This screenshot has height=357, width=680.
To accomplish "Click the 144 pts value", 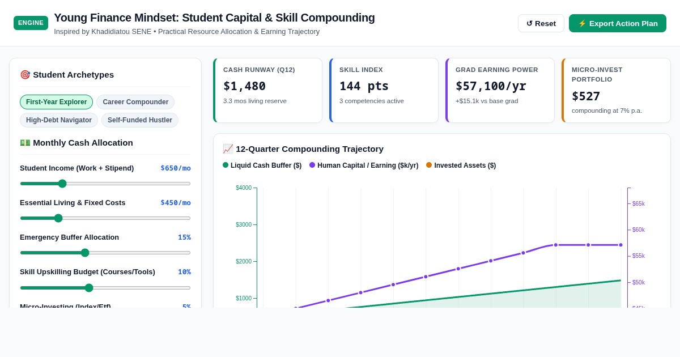I will [364, 86].
